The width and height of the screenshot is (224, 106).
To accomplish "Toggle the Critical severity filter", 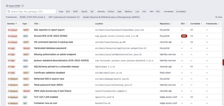I will point(111,11).
